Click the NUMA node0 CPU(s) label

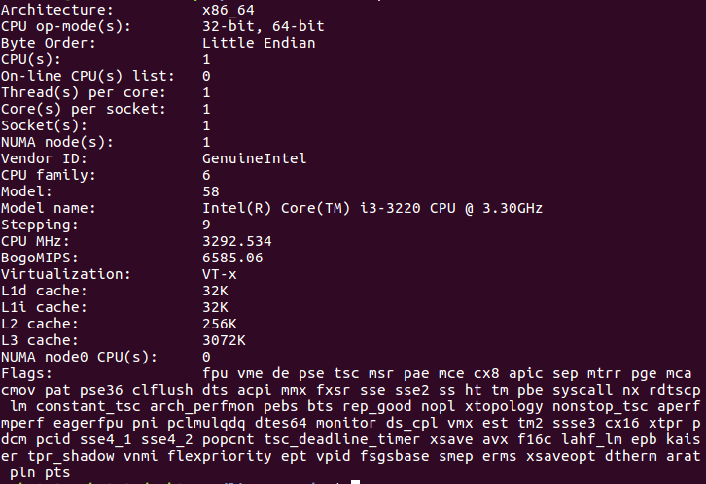click(79, 357)
